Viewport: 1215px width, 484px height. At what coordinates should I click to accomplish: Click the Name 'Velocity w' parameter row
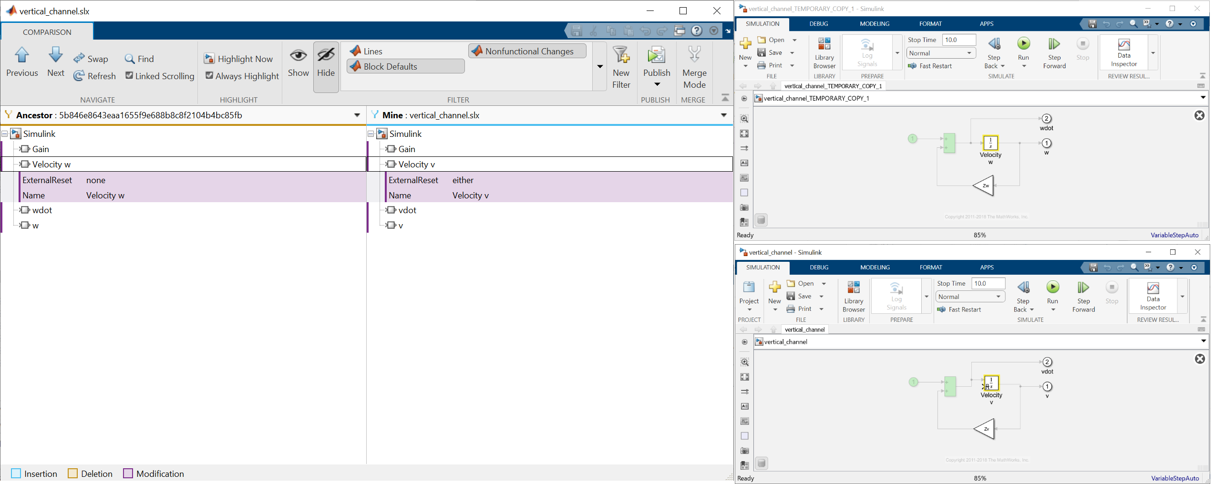point(192,196)
